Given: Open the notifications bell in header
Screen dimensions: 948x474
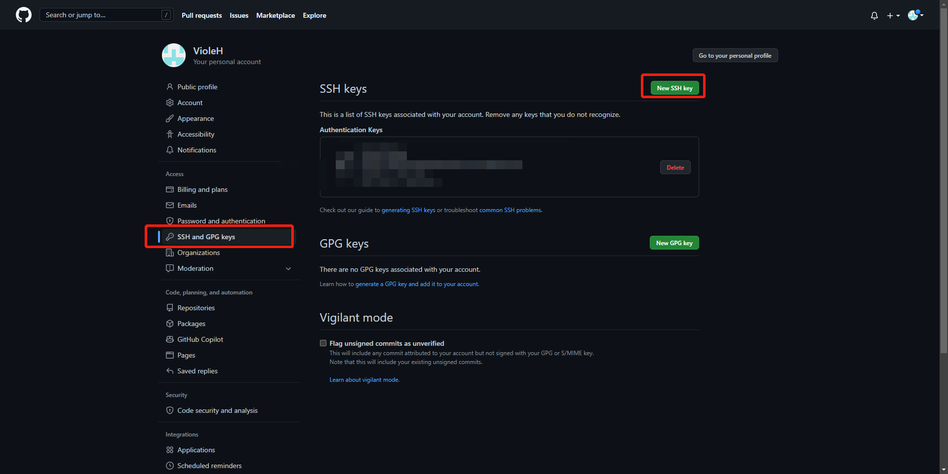Looking at the screenshot, I should point(874,15).
